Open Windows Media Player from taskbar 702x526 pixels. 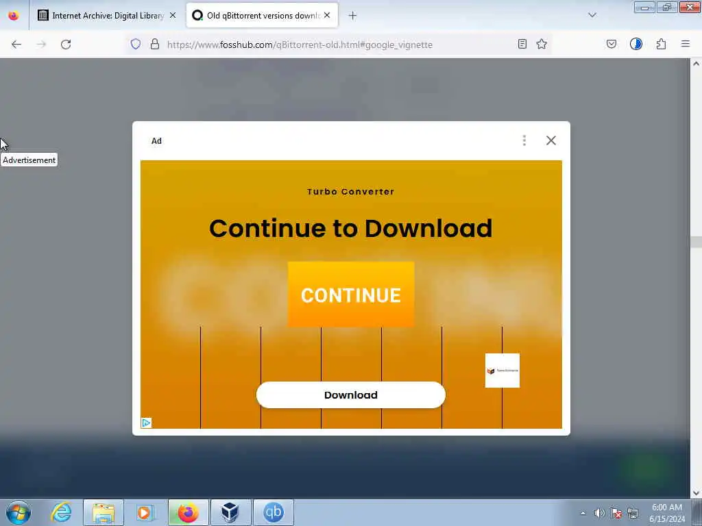145,512
